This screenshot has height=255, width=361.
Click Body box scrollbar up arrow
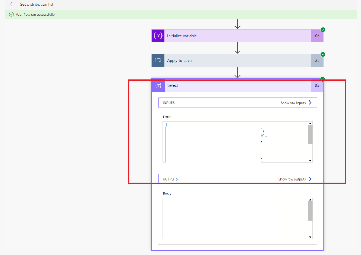tap(310, 200)
